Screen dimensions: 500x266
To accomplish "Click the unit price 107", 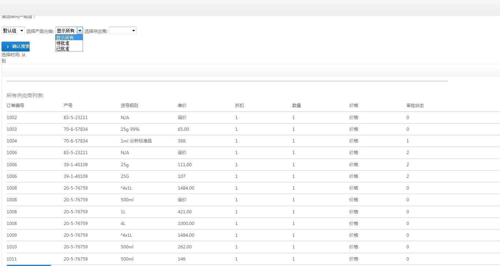I will coord(182,176).
